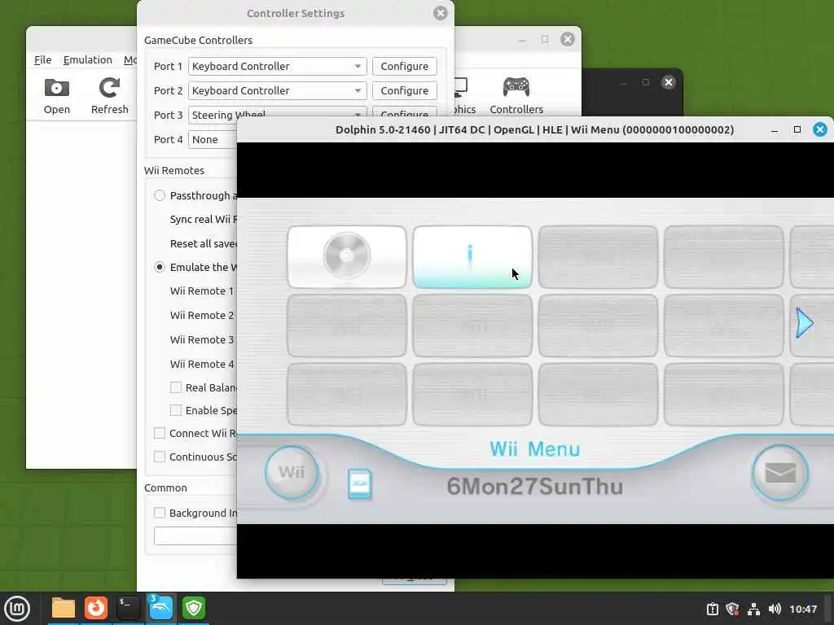
Task: Toggle the Connect Wii Remotes checkbox
Action: point(160,433)
